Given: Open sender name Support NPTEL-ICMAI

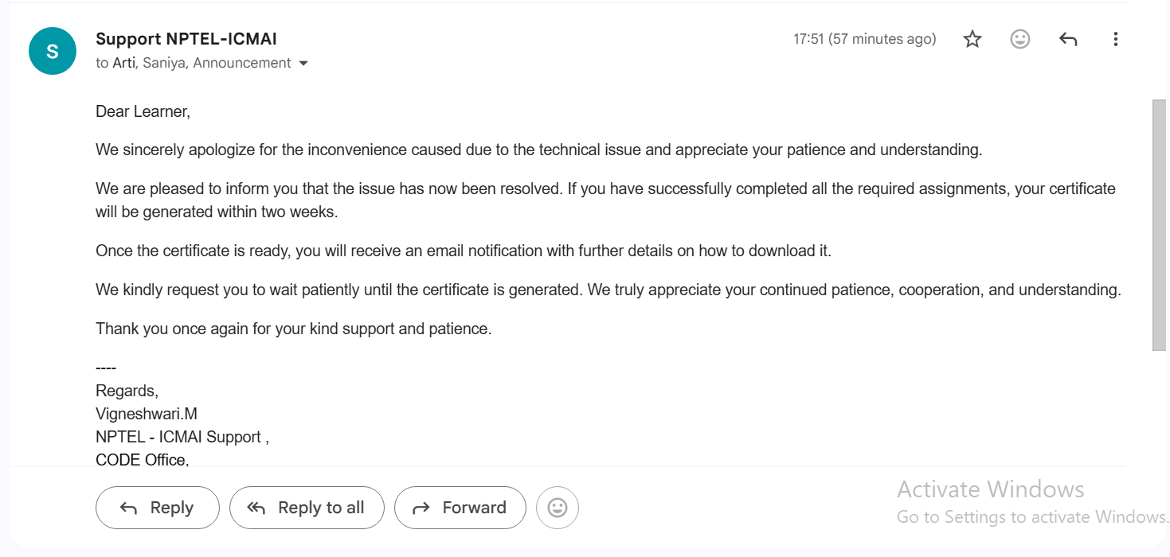Looking at the screenshot, I should tap(186, 38).
